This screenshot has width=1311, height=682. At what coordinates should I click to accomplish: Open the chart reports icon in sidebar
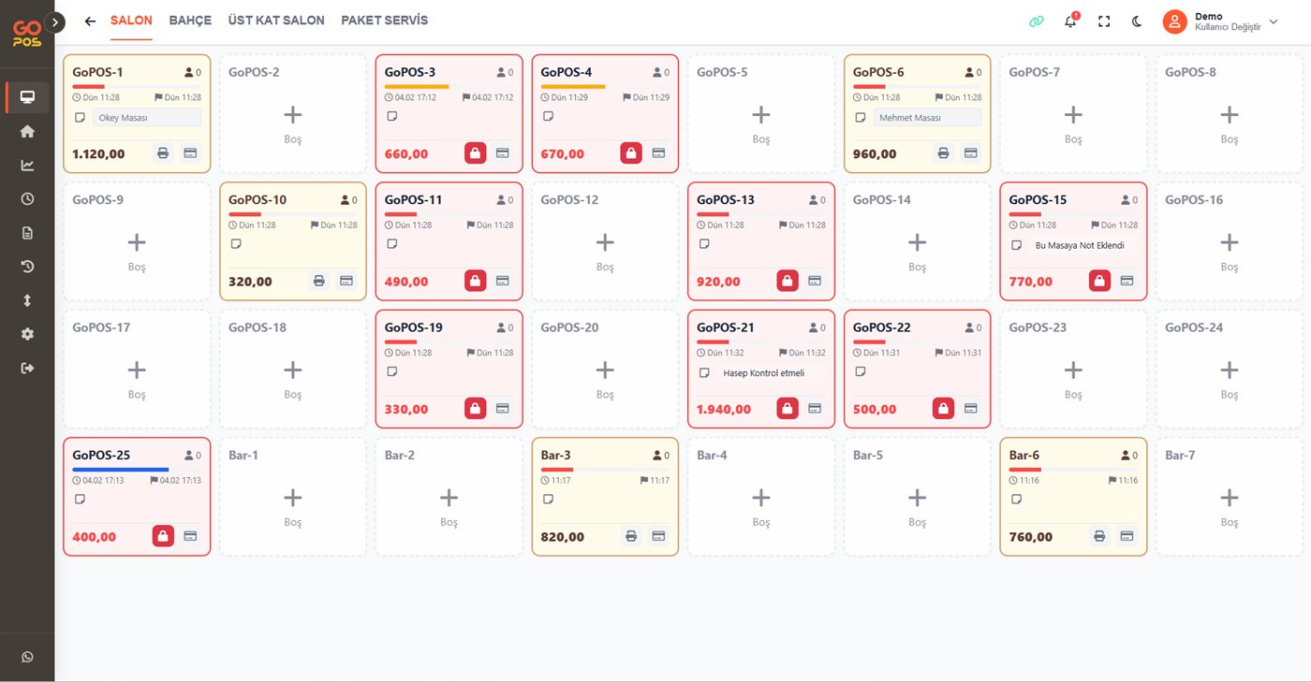tap(27, 166)
